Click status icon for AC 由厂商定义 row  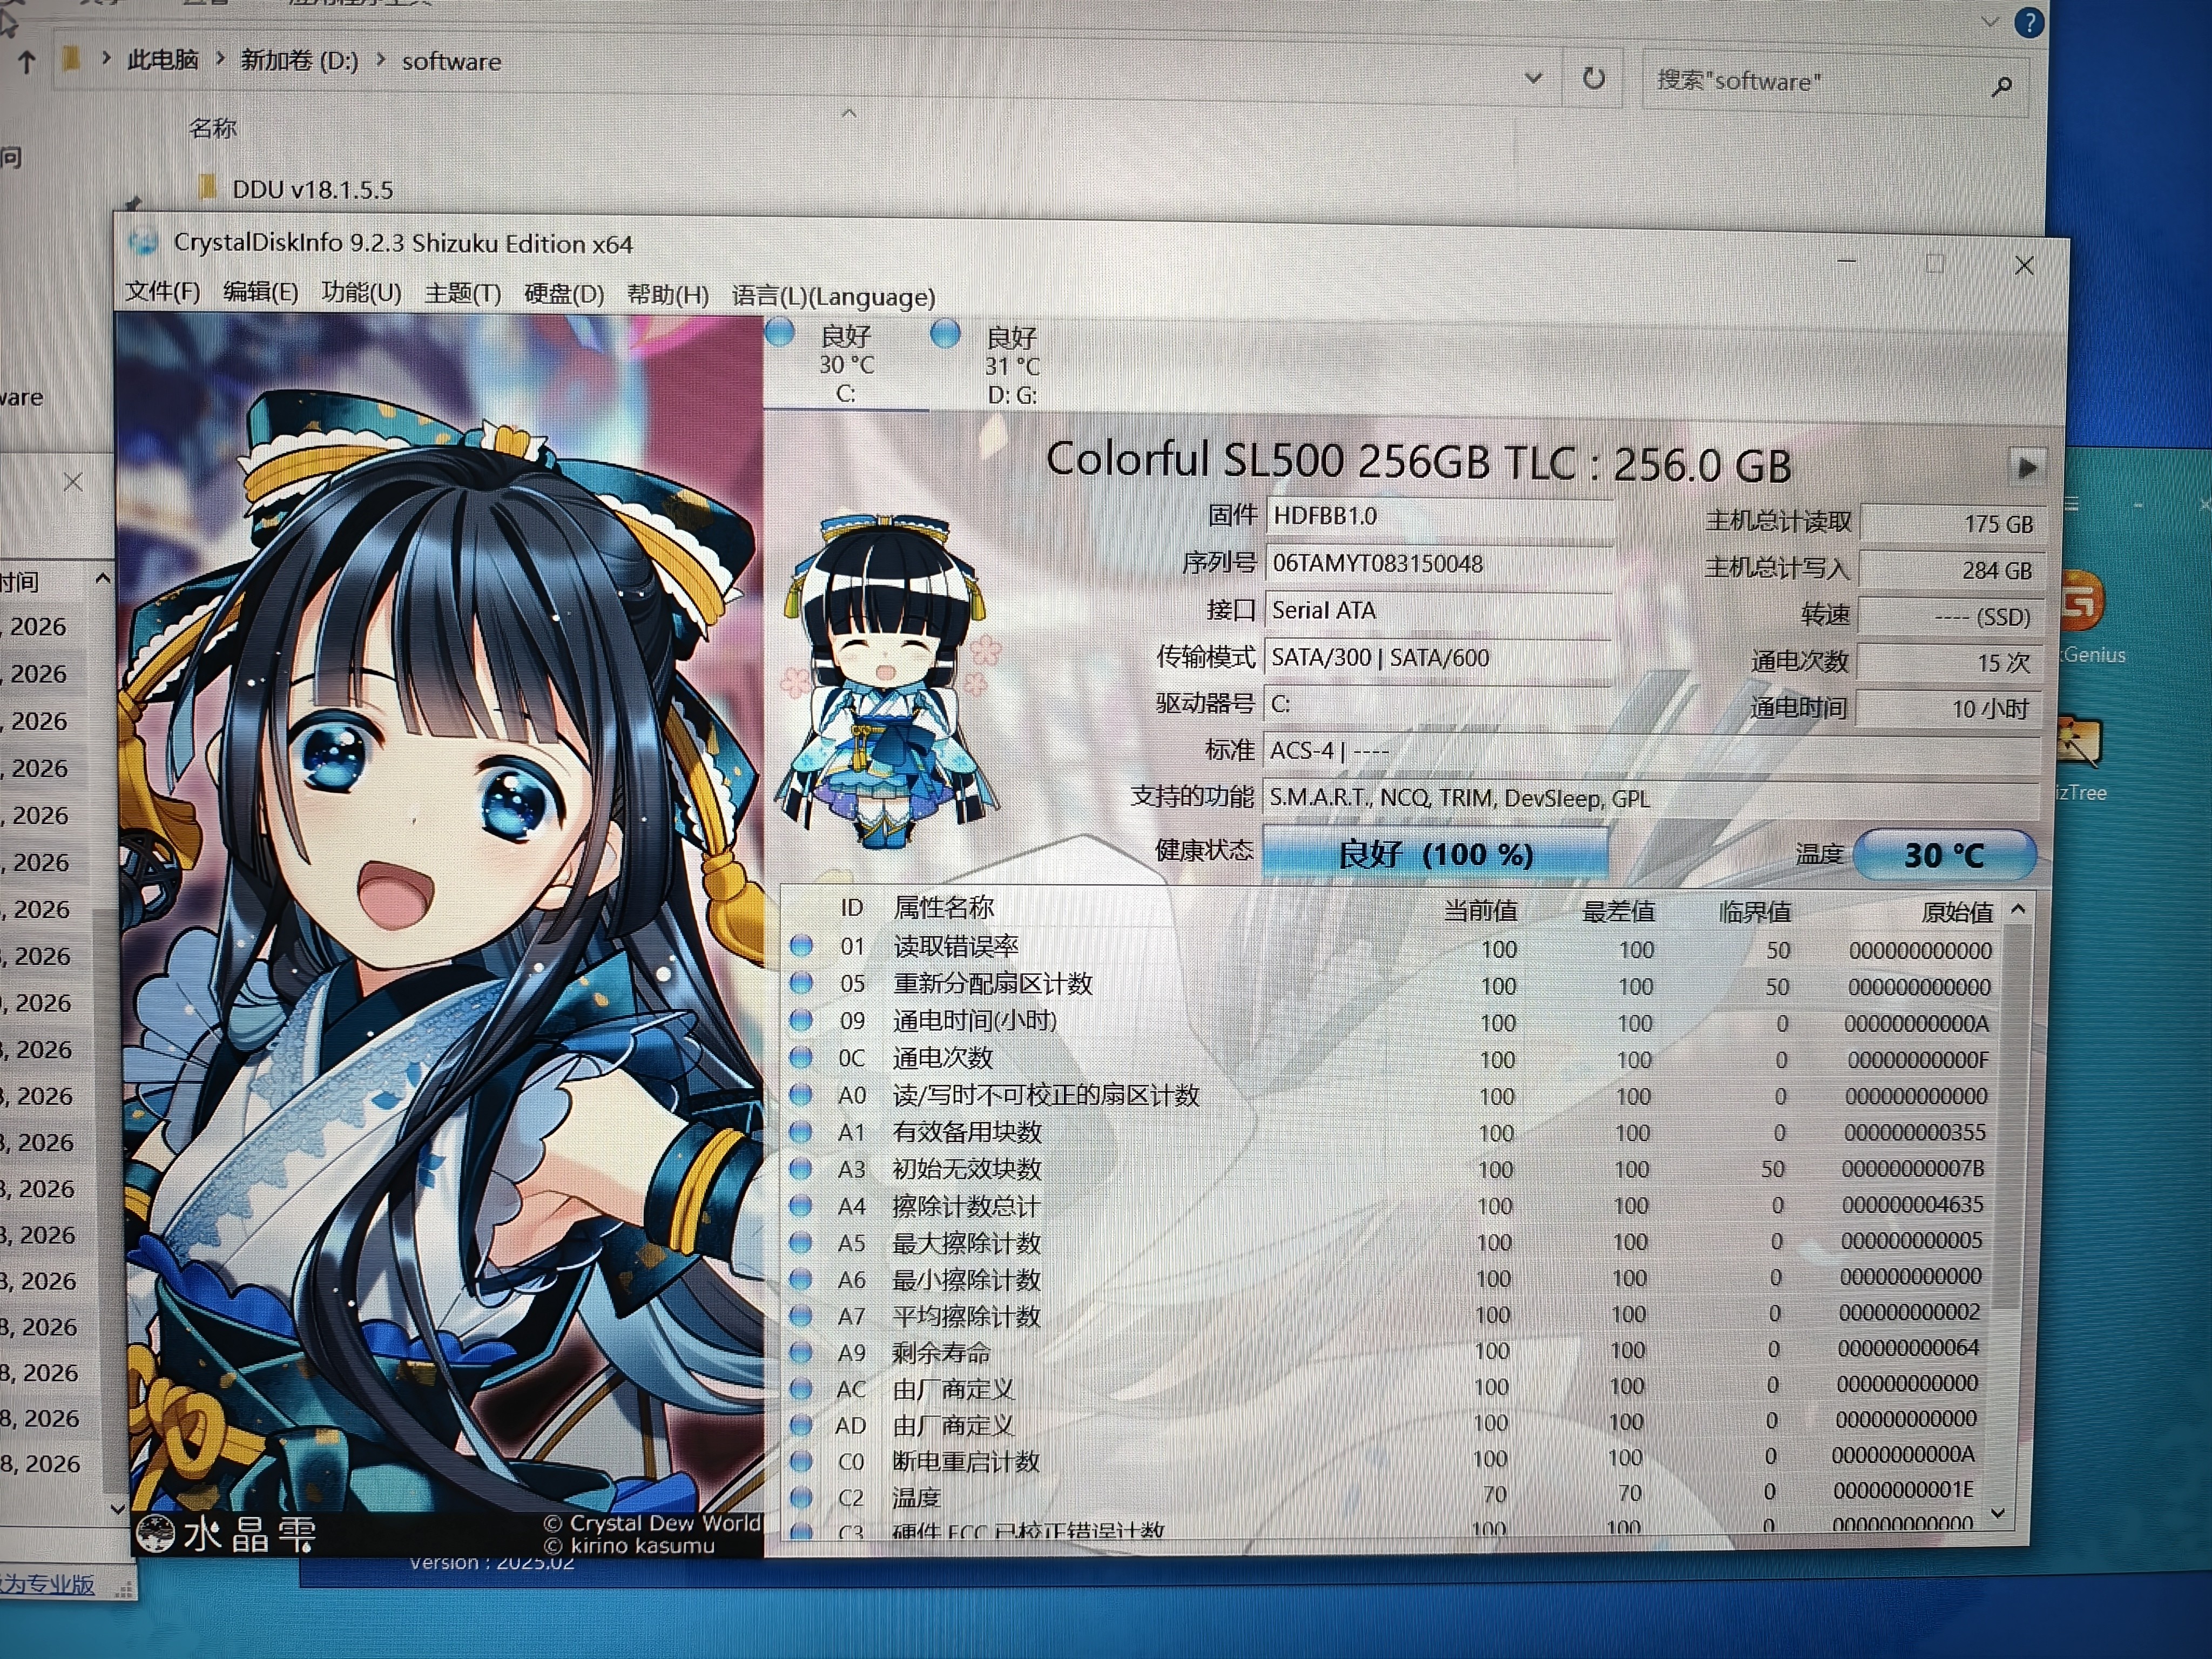pos(801,1388)
